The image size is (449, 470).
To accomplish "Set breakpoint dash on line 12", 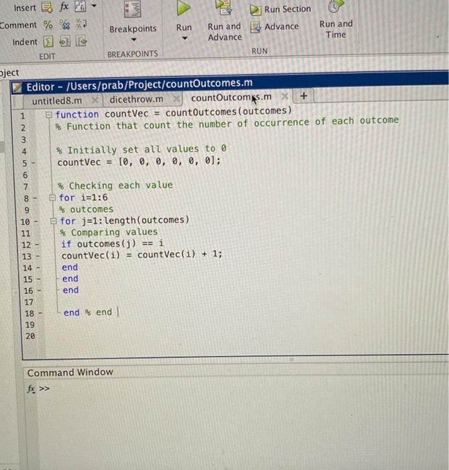I will coord(37,244).
